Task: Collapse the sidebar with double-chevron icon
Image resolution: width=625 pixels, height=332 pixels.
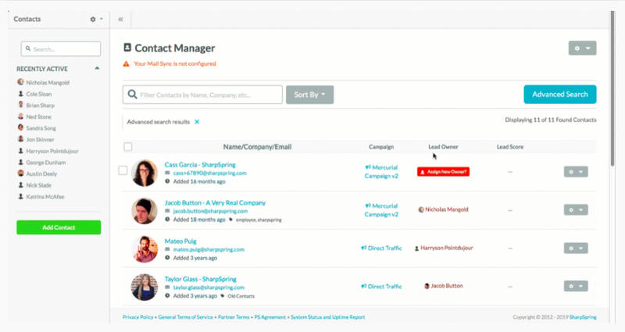Action: 120,19
